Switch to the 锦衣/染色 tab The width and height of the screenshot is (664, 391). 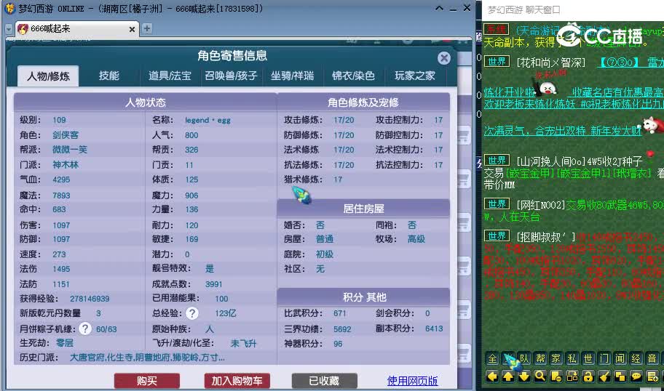(353, 76)
